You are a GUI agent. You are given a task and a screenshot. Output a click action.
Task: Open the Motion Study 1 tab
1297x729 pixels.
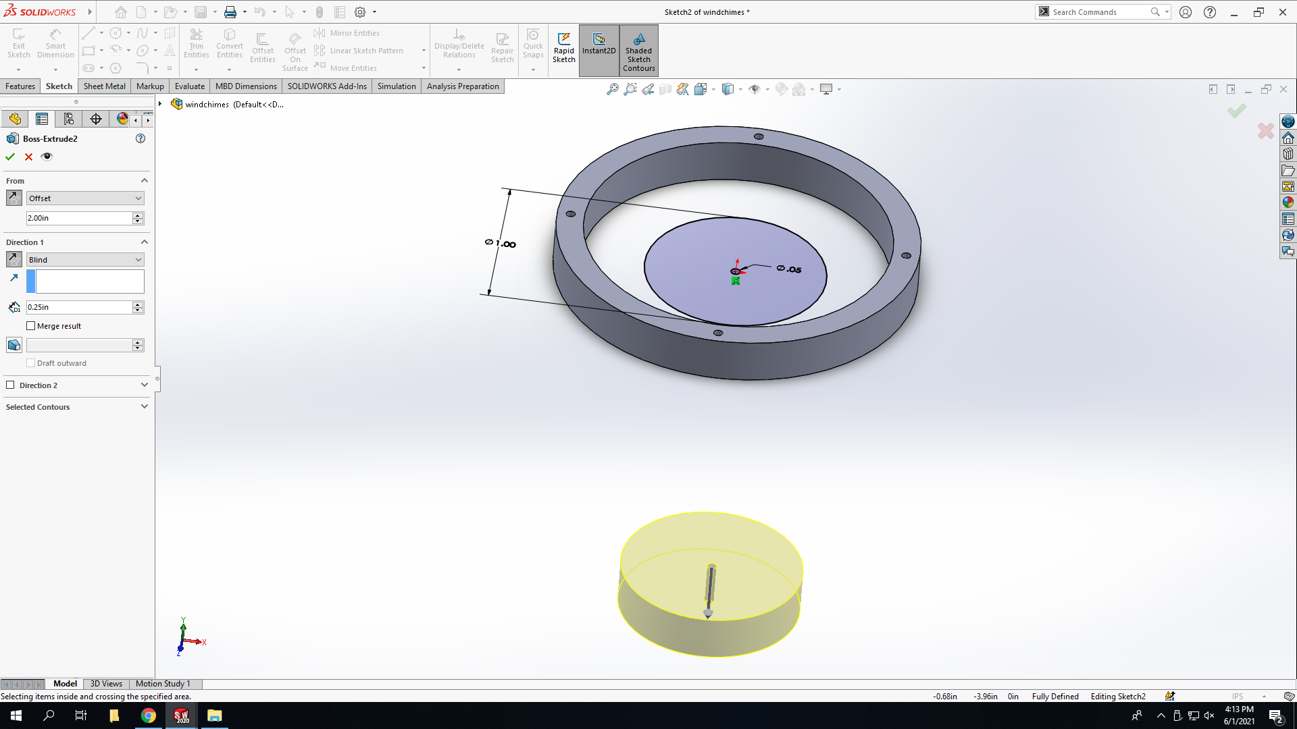[163, 684]
